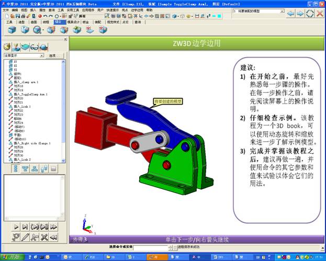The width and height of the screenshot is (326, 261).
Task: Click the New file icon in toolbar
Action: point(7,16)
